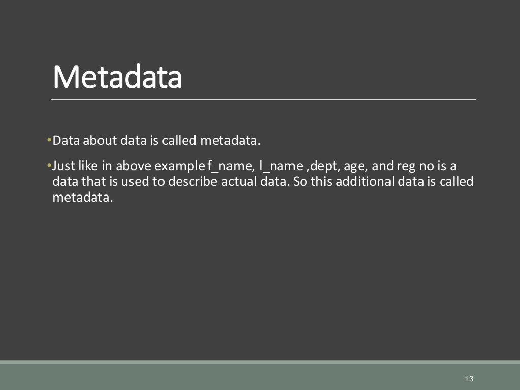
Task: Click the words 'actual data.' in paragraph
Action: [255, 181]
